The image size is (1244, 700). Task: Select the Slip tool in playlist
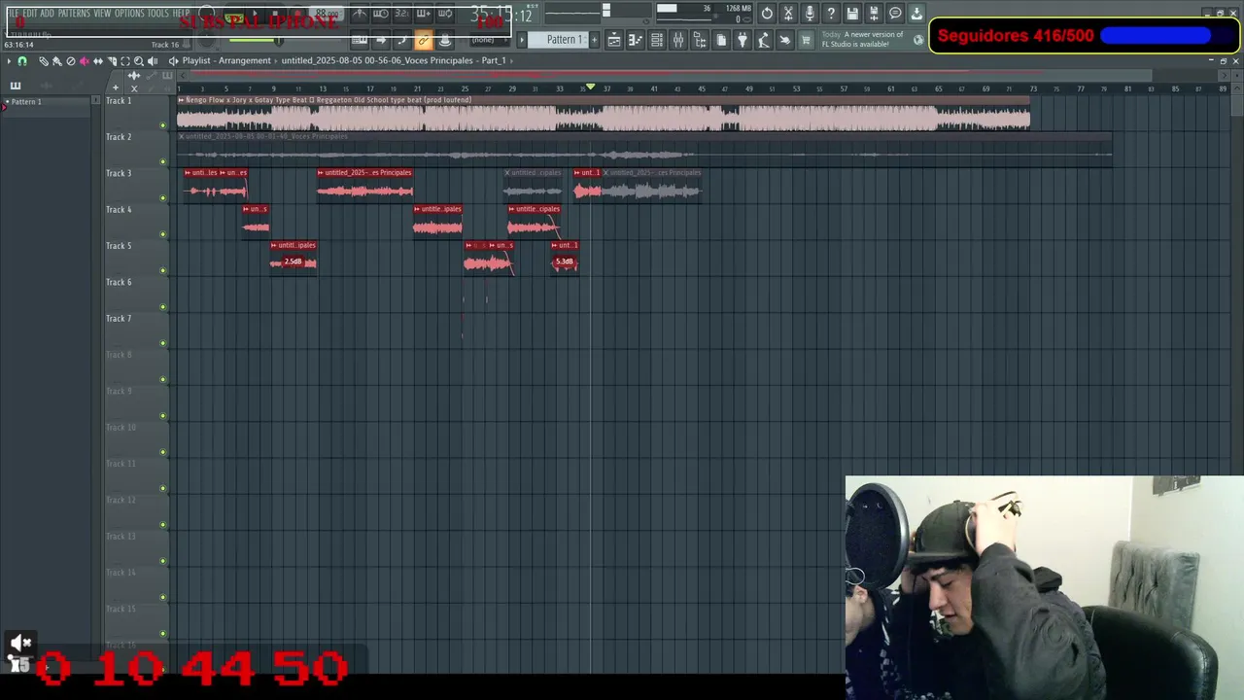tap(98, 61)
